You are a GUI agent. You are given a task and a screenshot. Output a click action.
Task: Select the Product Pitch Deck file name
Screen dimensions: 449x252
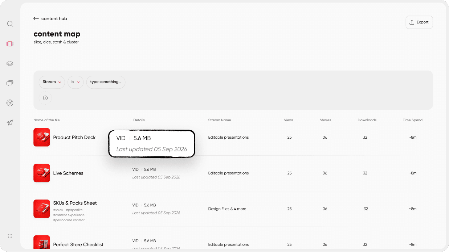tap(74, 138)
